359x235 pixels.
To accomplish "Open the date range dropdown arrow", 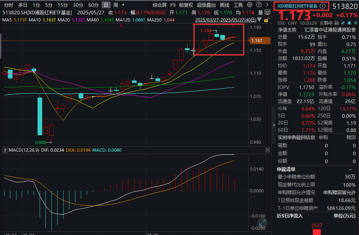I will pos(259,20).
